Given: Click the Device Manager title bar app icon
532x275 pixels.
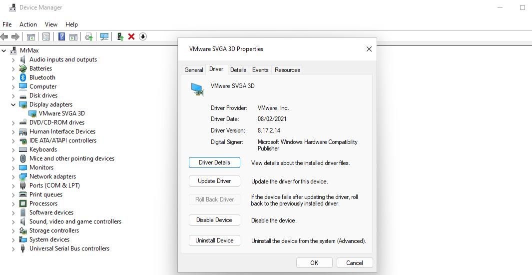Looking at the screenshot, I should click(12, 7).
